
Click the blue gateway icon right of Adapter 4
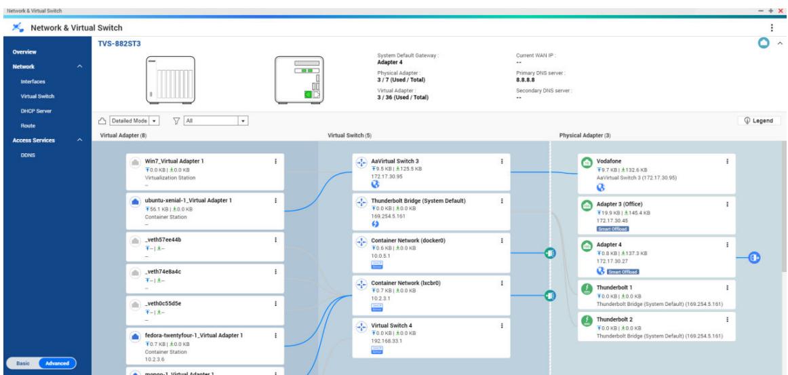pyautogui.click(x=754, y=258)
